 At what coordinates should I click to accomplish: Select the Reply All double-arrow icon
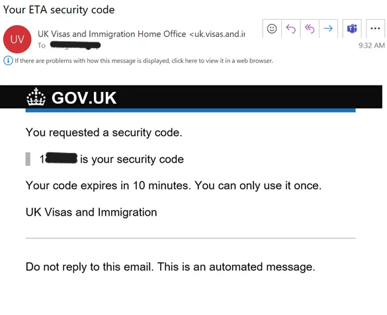tap(310, 28)
